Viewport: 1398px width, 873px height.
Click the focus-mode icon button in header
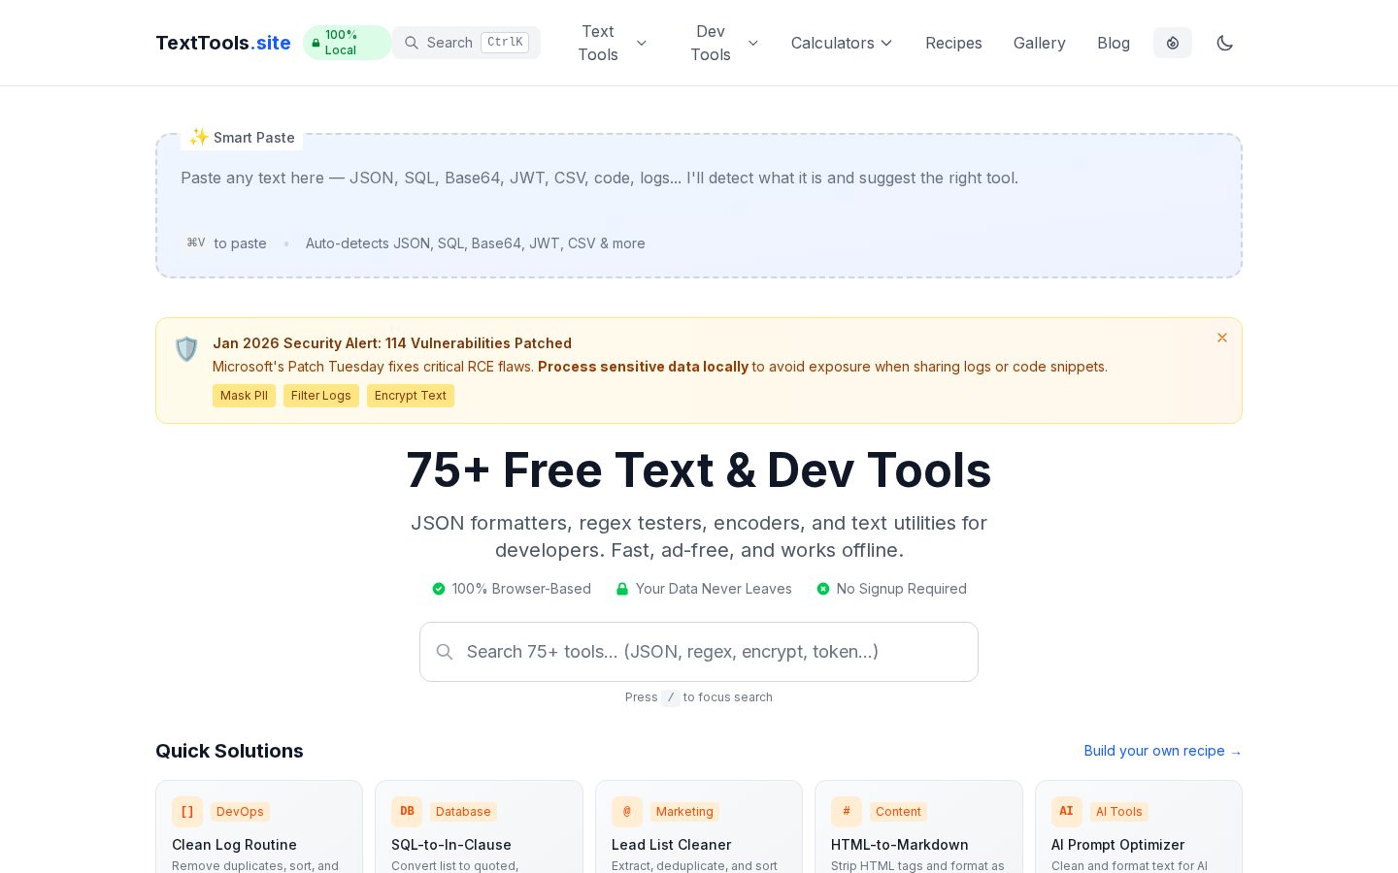point(1173,43)
